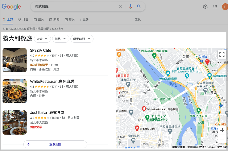228x151 pixels.
Task: Click 義式廚房 school map marker
Action: [x=131, y=113]
